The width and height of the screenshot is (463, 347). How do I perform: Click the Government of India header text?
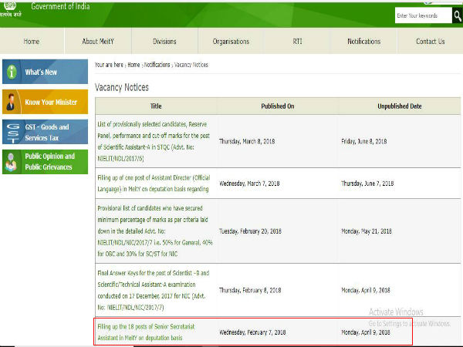(x=60, y=6)
